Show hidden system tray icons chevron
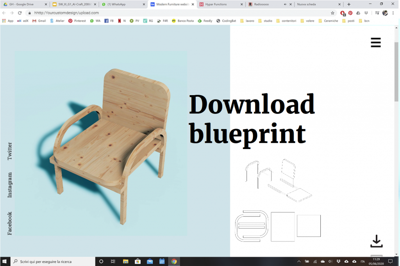 tap(299, 261)
